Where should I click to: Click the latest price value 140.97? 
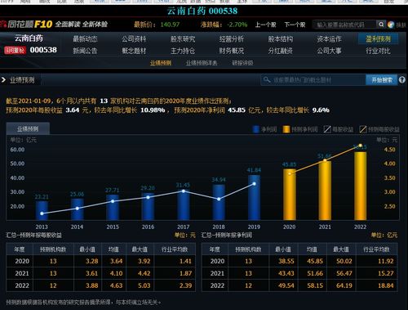170,25
